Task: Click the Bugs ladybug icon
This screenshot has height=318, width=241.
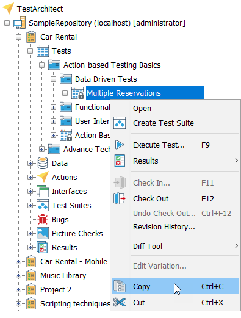Action: coord(43,219)
